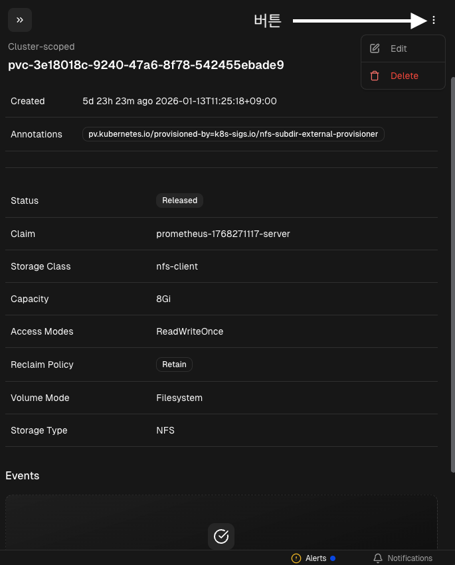This screenshot has height=565, width=455.
Task: Click the provisioned-by annotation chip
Action: coord(233,134)
